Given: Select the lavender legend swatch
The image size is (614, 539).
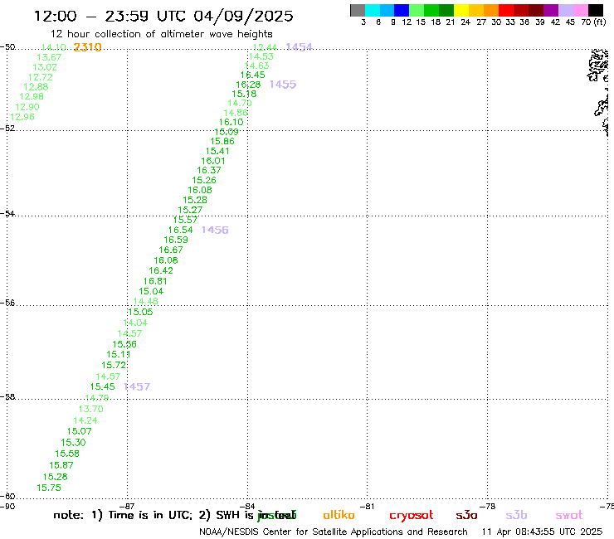Looking at the screenshot, I should 565,10.
